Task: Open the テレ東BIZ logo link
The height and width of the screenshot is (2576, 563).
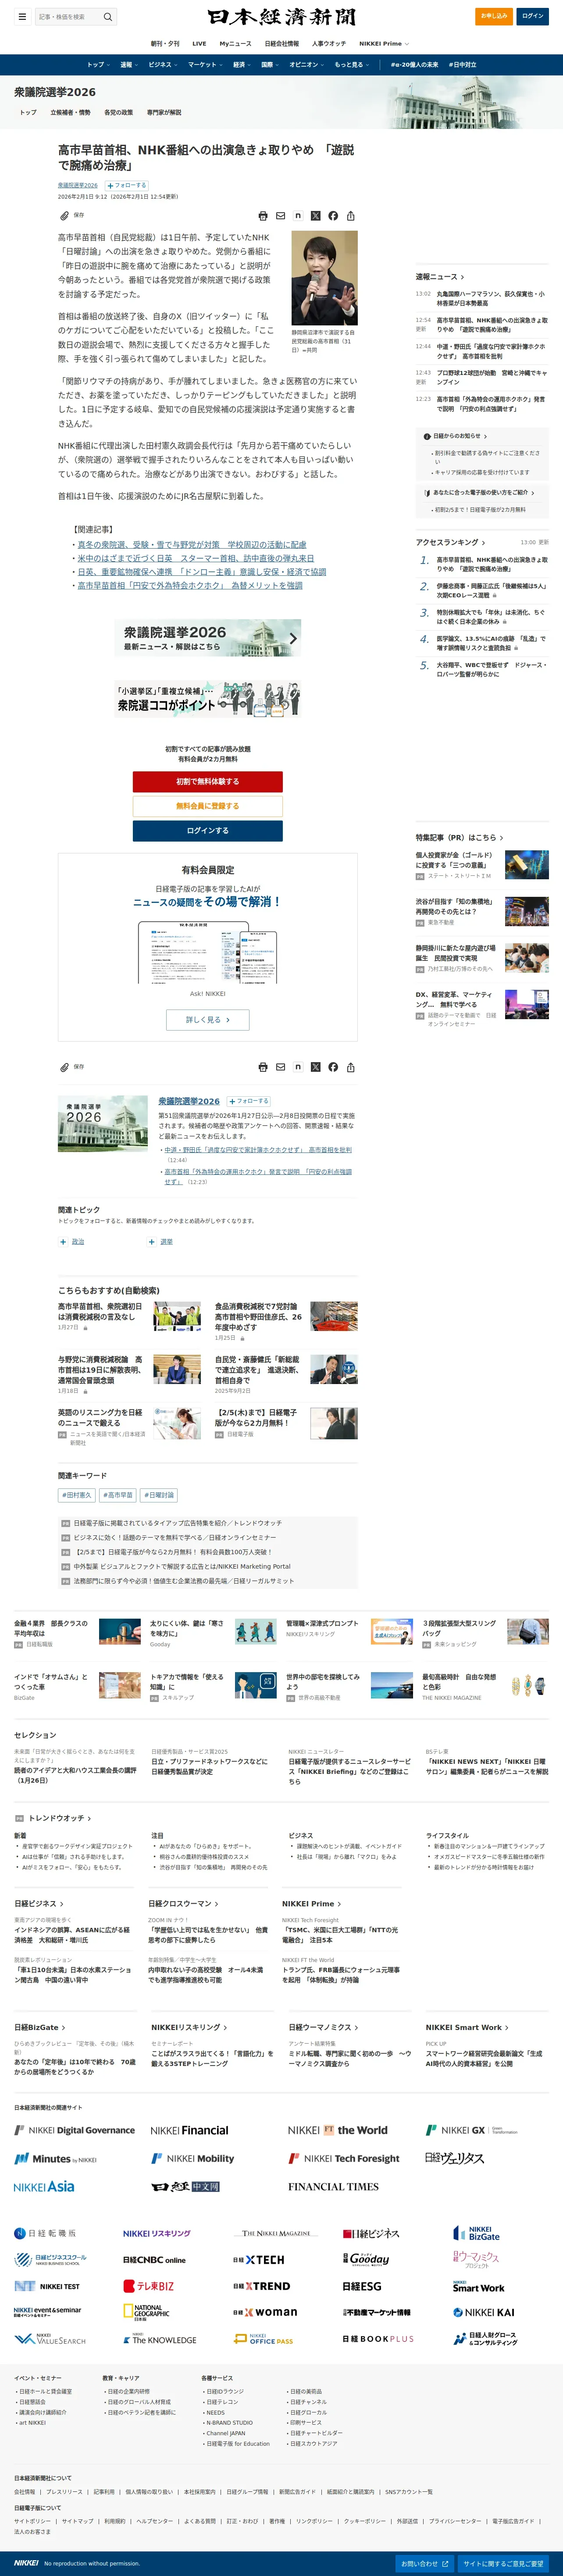Action: tap(148, 2286)
